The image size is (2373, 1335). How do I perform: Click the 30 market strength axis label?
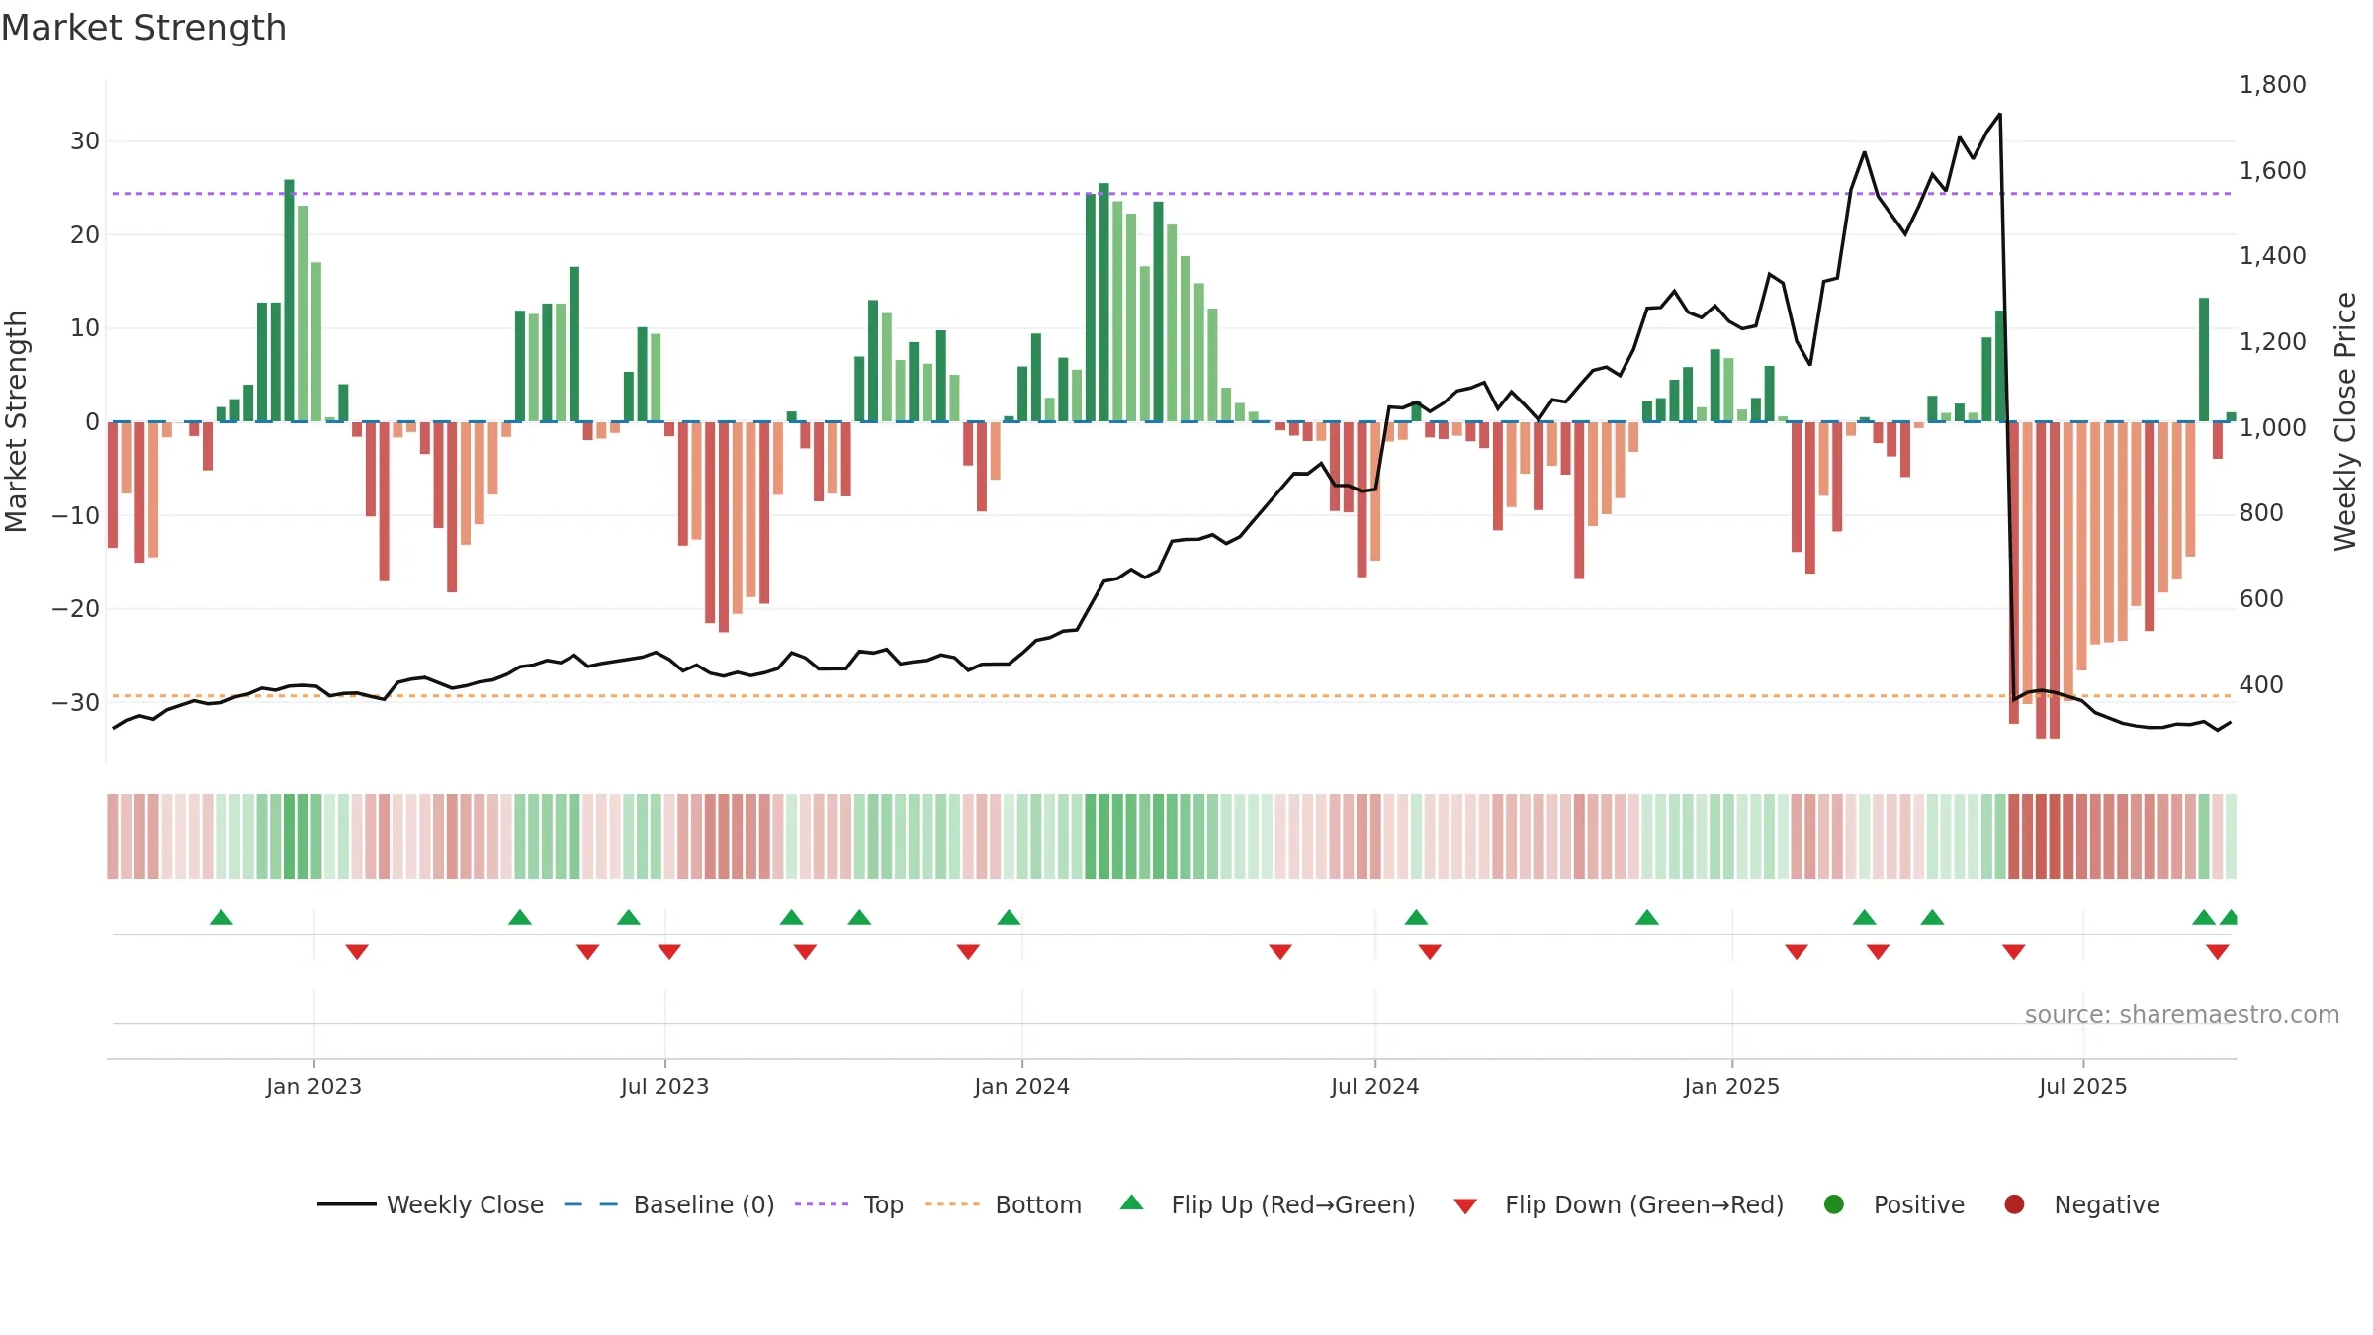pyautogui.click(x=85, y=141)
